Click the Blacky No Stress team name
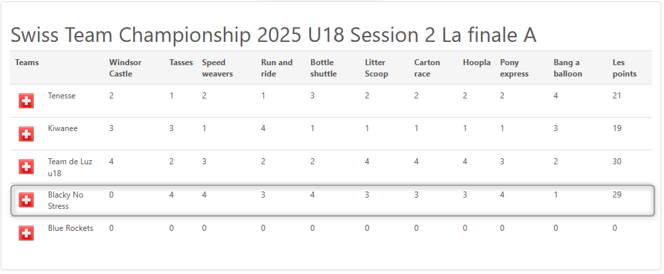 [x=66, y=200]
